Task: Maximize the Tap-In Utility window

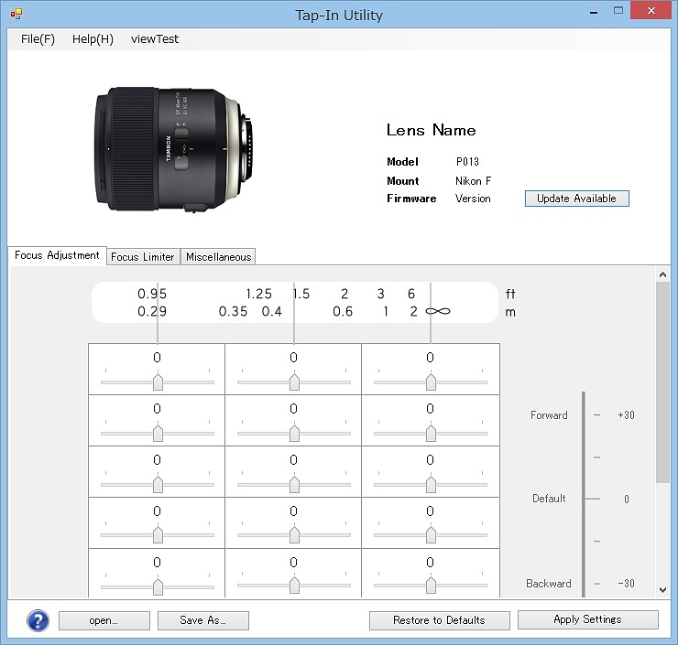Action: coord(618,10)
